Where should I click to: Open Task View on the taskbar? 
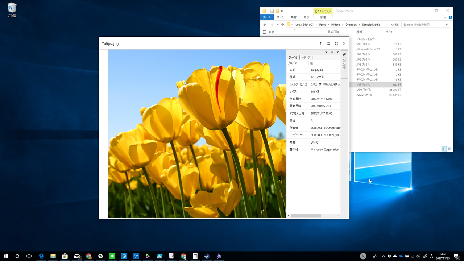(29, 256)
